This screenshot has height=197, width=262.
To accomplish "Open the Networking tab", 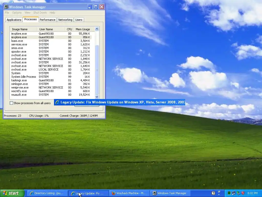I will (65, 20).
